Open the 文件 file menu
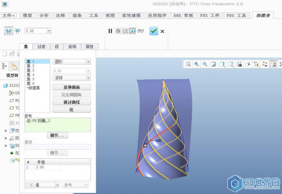This screenshot has width=282, height=194. click(x=8, y=16)
